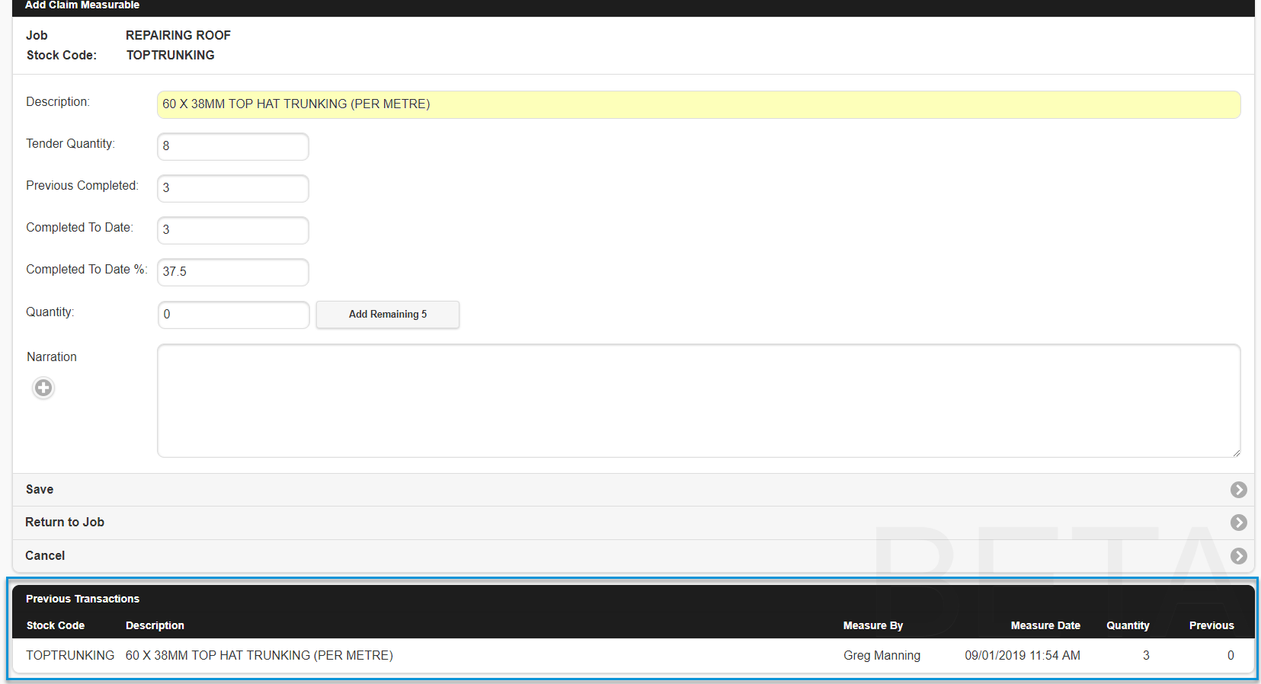This screenshot has width=1261, height=684.
Task: Click the Add Claim Measurable title
Action: click(82, 5)
